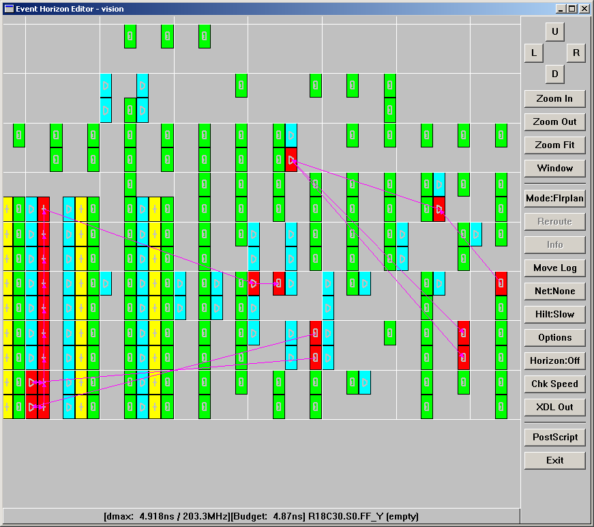The image size is (594, 527).
Task: Click the Exit button
Action: (x=554, y=460)
